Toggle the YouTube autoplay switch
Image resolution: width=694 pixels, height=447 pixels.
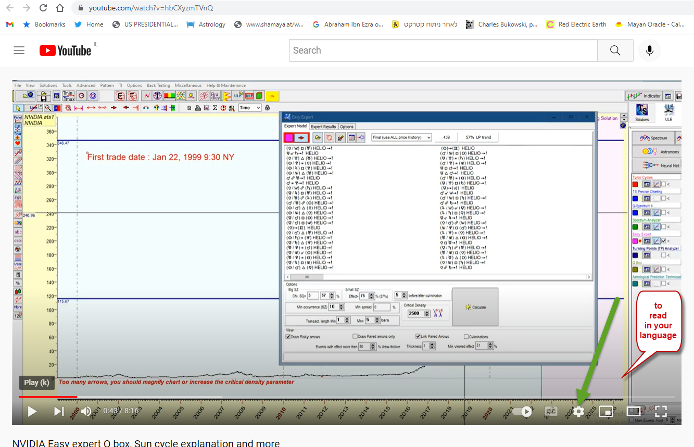click(523, 412)
